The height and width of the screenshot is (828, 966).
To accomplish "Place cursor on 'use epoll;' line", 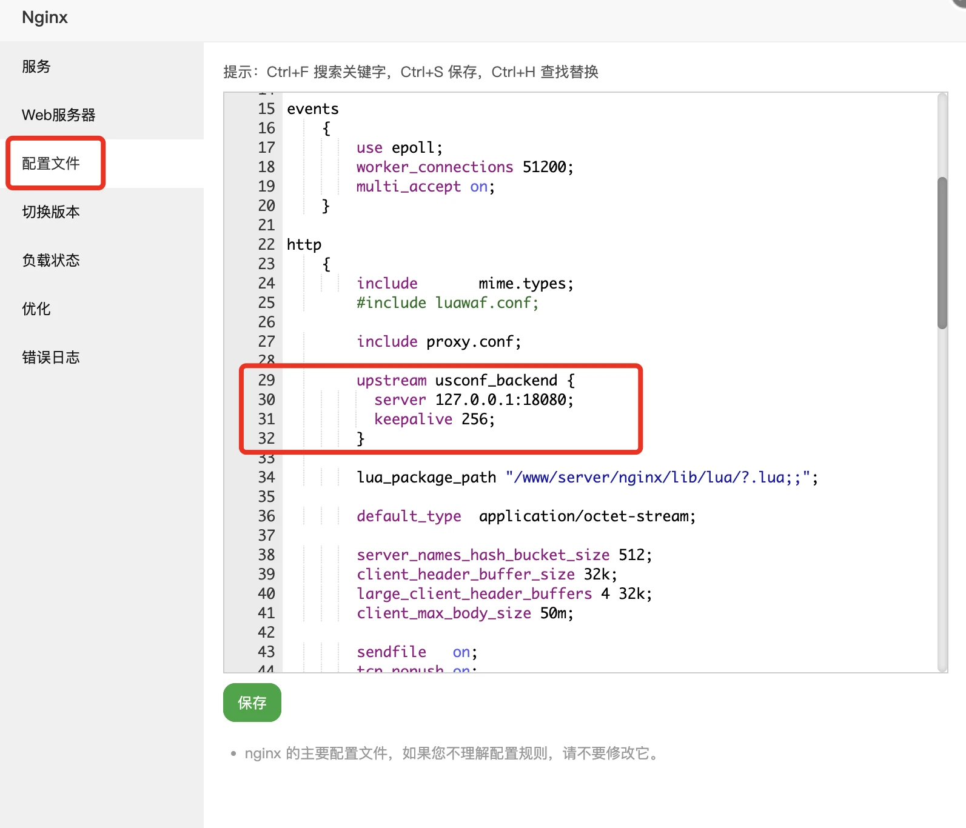I will (400, 148).
